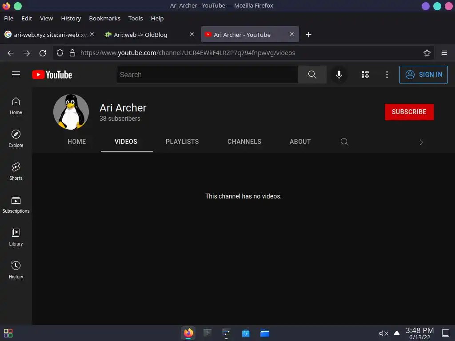Open the tracking protection shield icon
Image resolution: width=455 pixels, height=341 pixels.
pyautogui.click(x=60, y=53)
